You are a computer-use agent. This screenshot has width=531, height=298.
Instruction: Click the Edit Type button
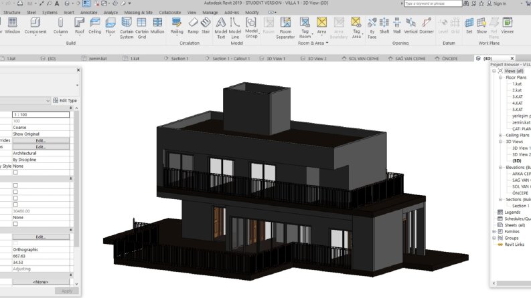coord(65,100)
